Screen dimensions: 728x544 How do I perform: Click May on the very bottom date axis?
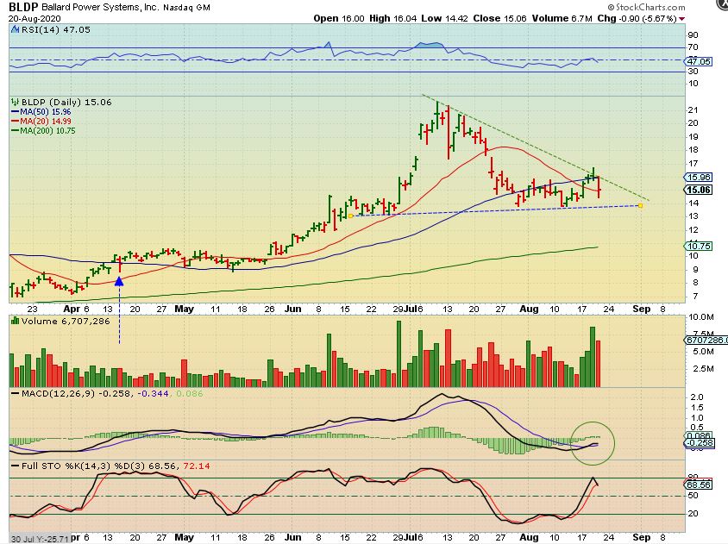(184, 537)
